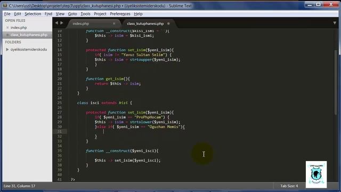Open the Edit menu

(18, 14)
